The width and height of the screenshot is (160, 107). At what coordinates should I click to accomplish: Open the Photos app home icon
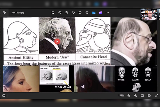pos(4,13)
